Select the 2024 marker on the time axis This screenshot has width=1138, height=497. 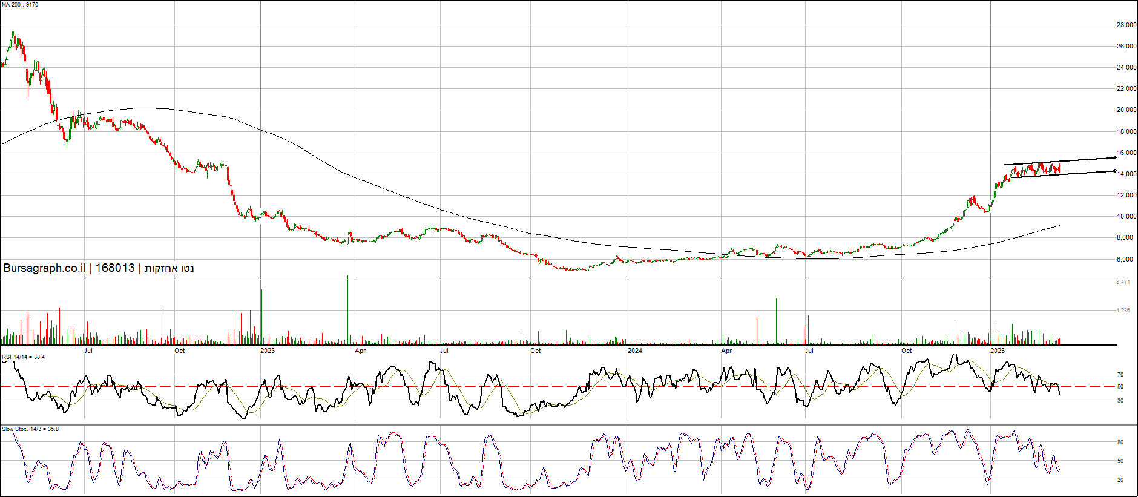coord(634,351)
